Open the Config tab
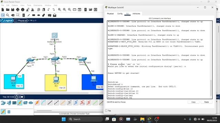 (120, 14)
